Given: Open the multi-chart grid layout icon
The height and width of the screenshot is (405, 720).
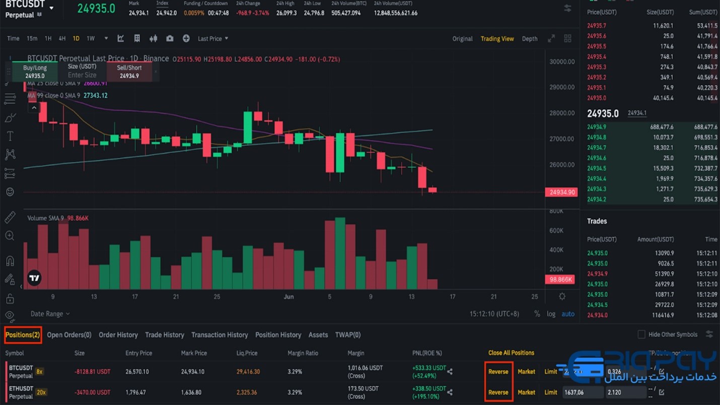Looking at the screenshot, I should tap(567, 38).
